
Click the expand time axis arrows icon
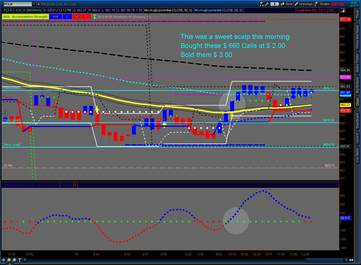pos(351,260)
